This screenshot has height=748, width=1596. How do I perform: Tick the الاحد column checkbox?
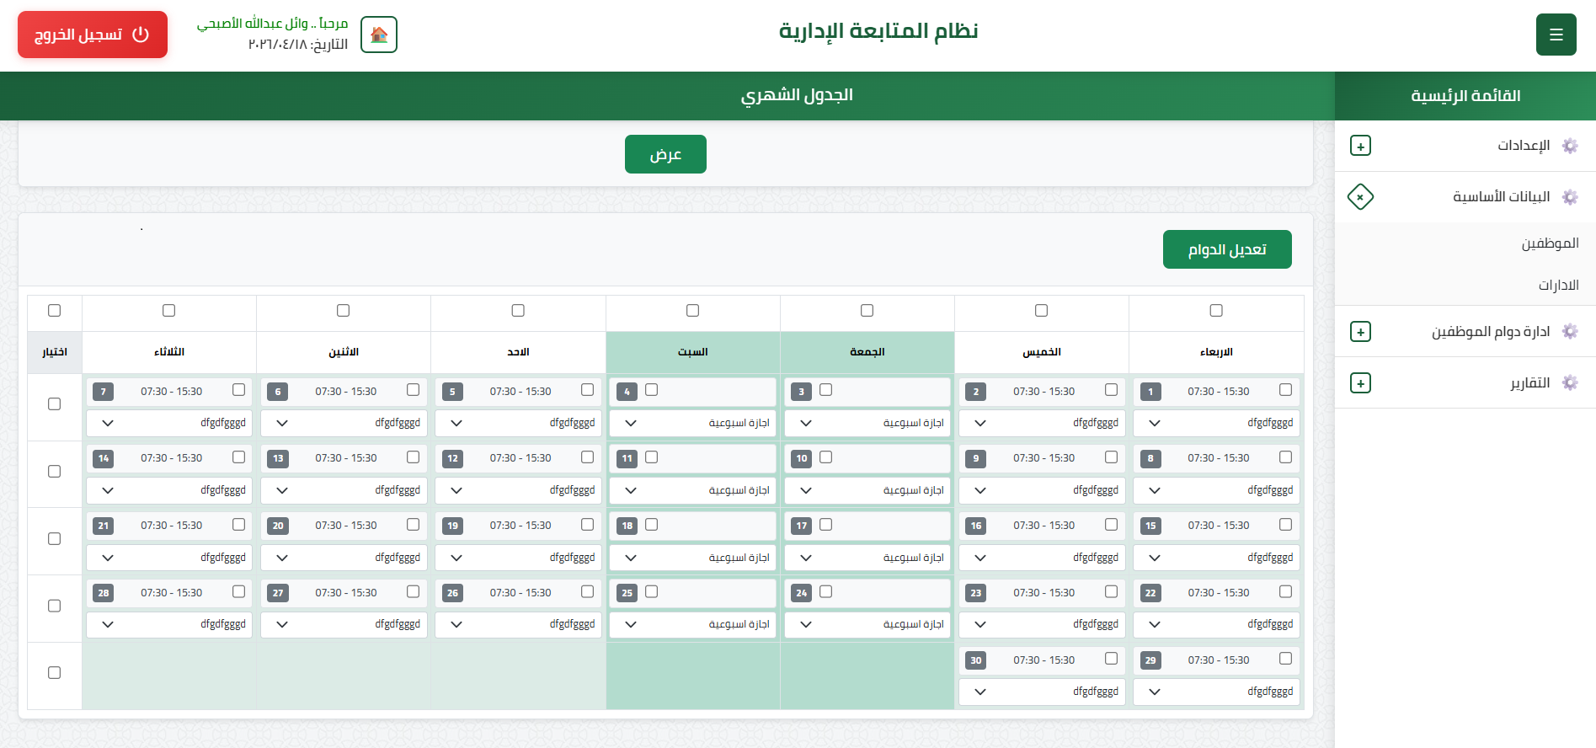coord(518,311)
